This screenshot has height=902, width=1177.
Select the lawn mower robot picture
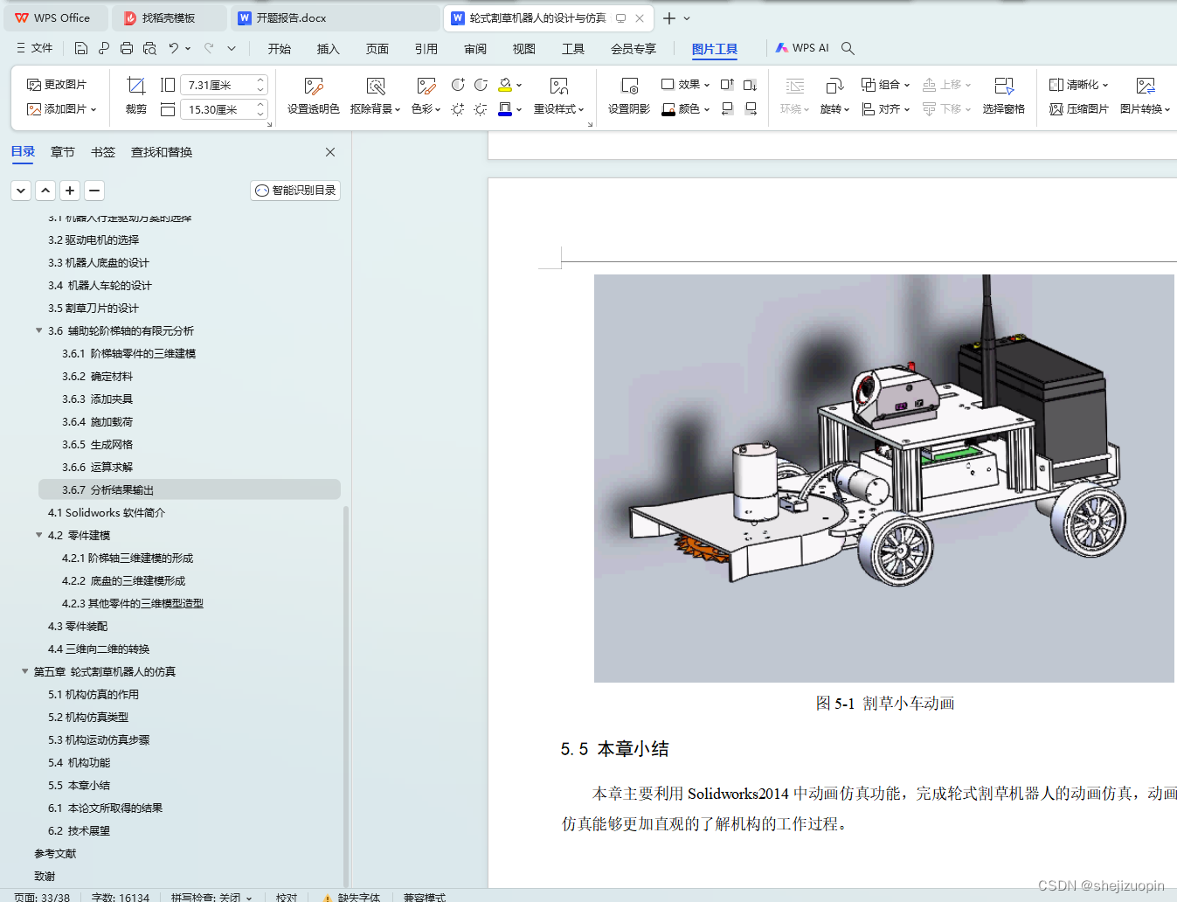point(883,478)
